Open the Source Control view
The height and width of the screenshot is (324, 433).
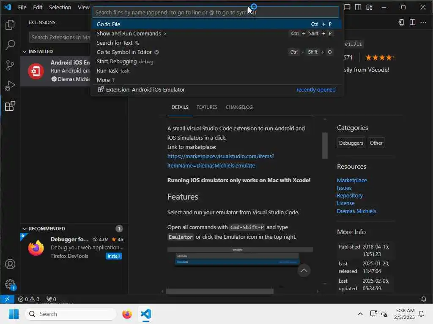10,65
